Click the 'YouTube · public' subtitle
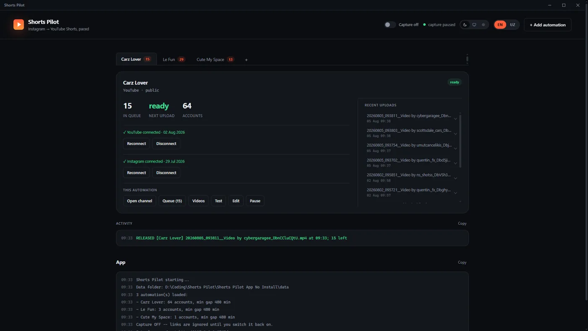This screenshot has height=331, width=588. (141, 90)
